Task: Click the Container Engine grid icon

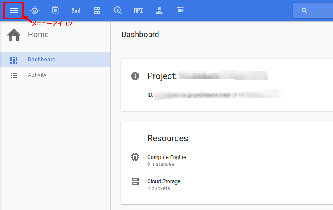Action: pyautogui.click(x=76, y=10)
